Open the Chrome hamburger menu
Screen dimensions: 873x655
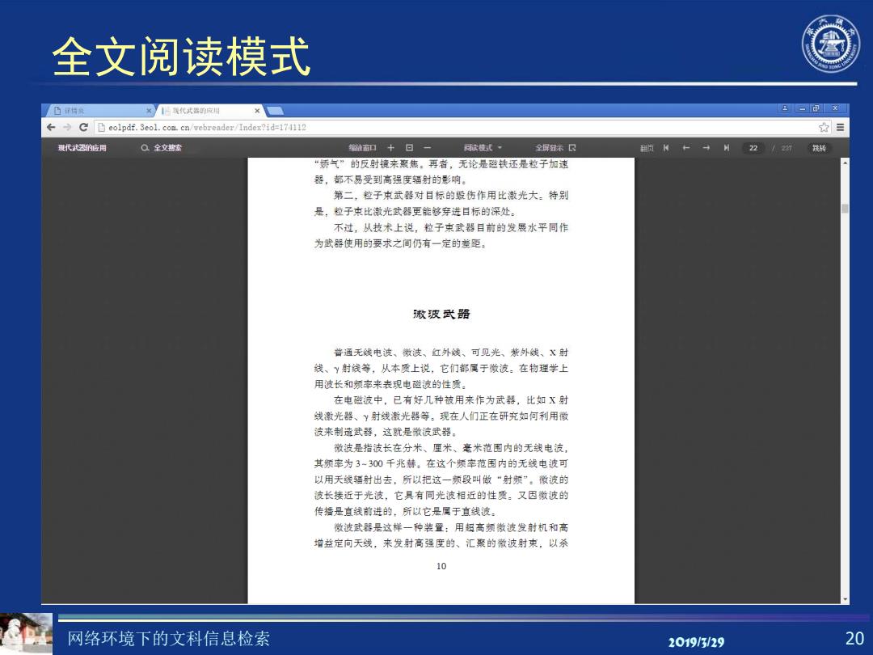pyautogui.click(x=840, y=127)
